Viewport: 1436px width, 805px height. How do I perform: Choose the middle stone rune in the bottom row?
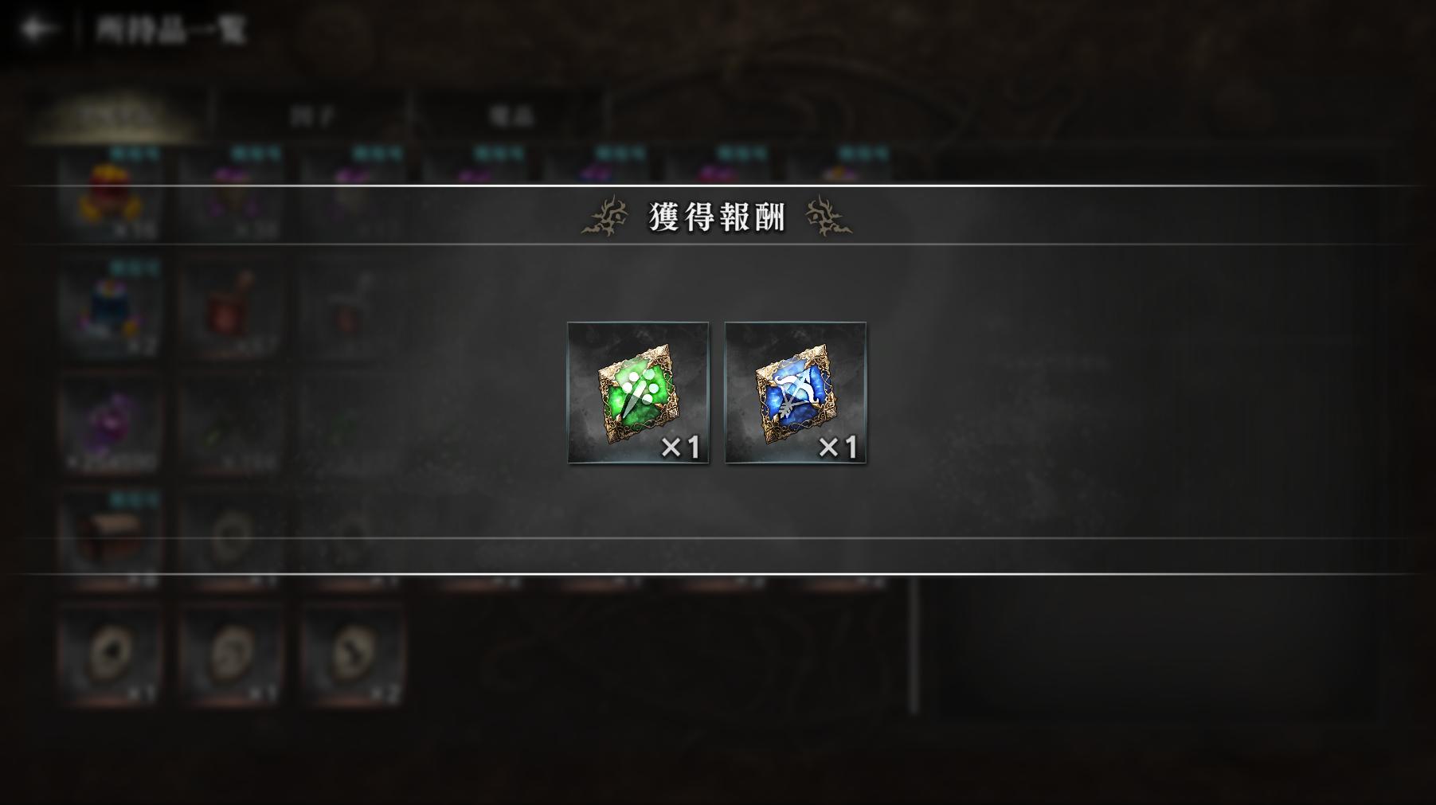click(233, 655)
